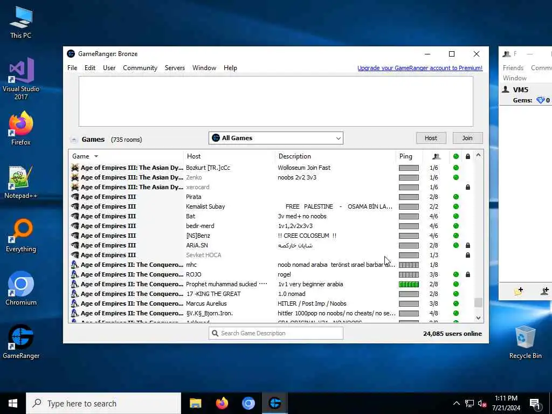Image resolution: width=552 pixels, height=414 pixels.
Task: Click the GameRanger logo in the title bar
Action: (71, 54)
